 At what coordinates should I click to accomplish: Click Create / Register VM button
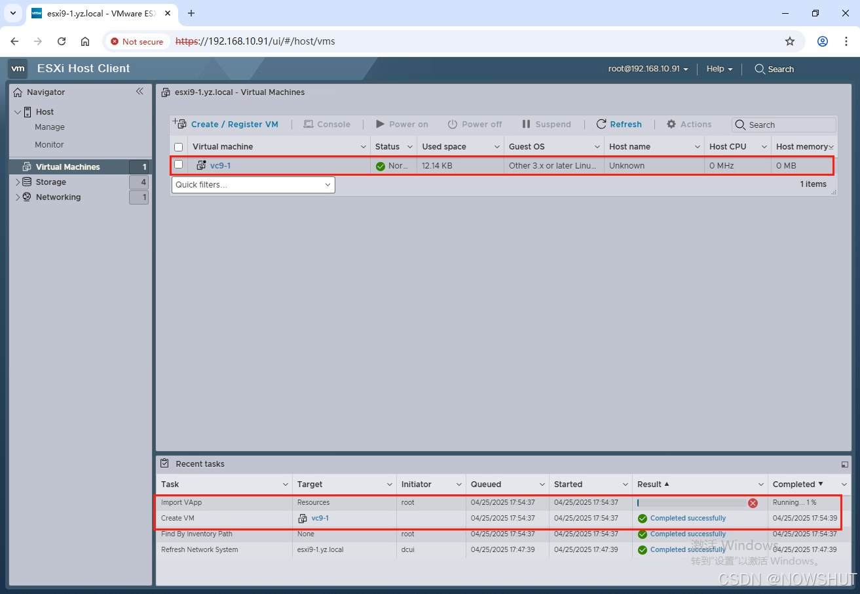pyautogui.click(x=226, y=124)
